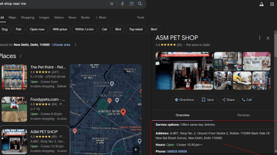This screenshot has height=155, width=277.
Task: Open Google Lens image search icon
Action: [131, 4]
